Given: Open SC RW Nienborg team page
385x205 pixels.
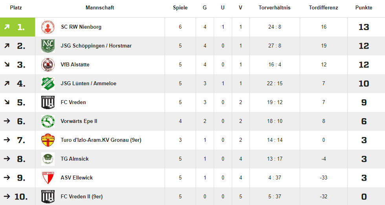Looking at the screenshot, I should [81, 27].
